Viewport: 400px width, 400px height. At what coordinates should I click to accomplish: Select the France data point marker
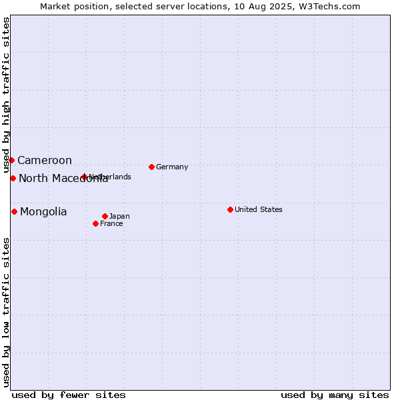point(96,224)
